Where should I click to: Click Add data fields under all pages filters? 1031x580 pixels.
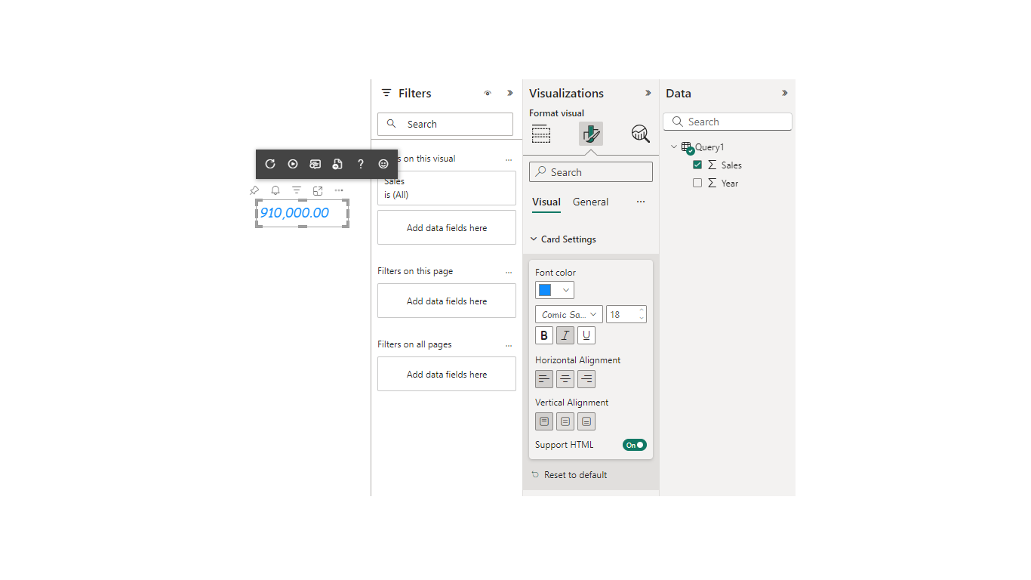pyautogui.click(x=447, y=374)
